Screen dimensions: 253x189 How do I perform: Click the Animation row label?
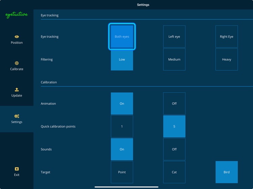click(x=48, y=104)
